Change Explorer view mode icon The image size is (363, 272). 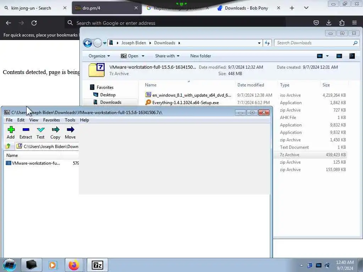coord(319,56)
